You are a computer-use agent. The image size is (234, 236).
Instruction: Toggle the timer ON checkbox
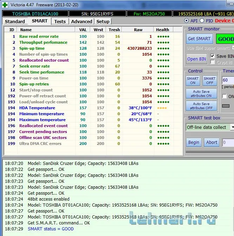(225, 96)
